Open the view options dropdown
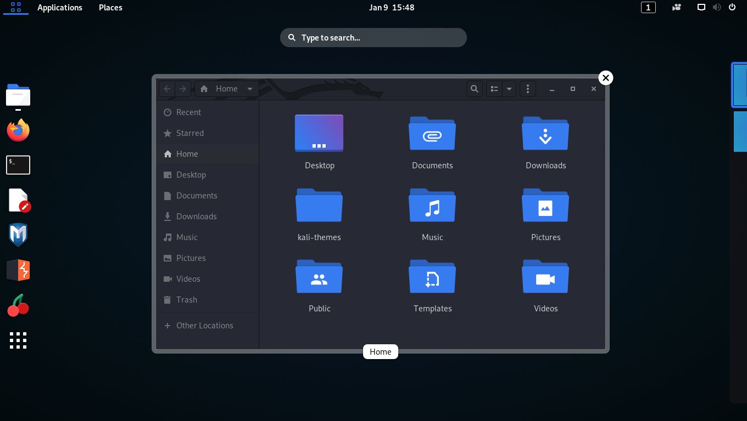747x421 pixels. point(509,88)
